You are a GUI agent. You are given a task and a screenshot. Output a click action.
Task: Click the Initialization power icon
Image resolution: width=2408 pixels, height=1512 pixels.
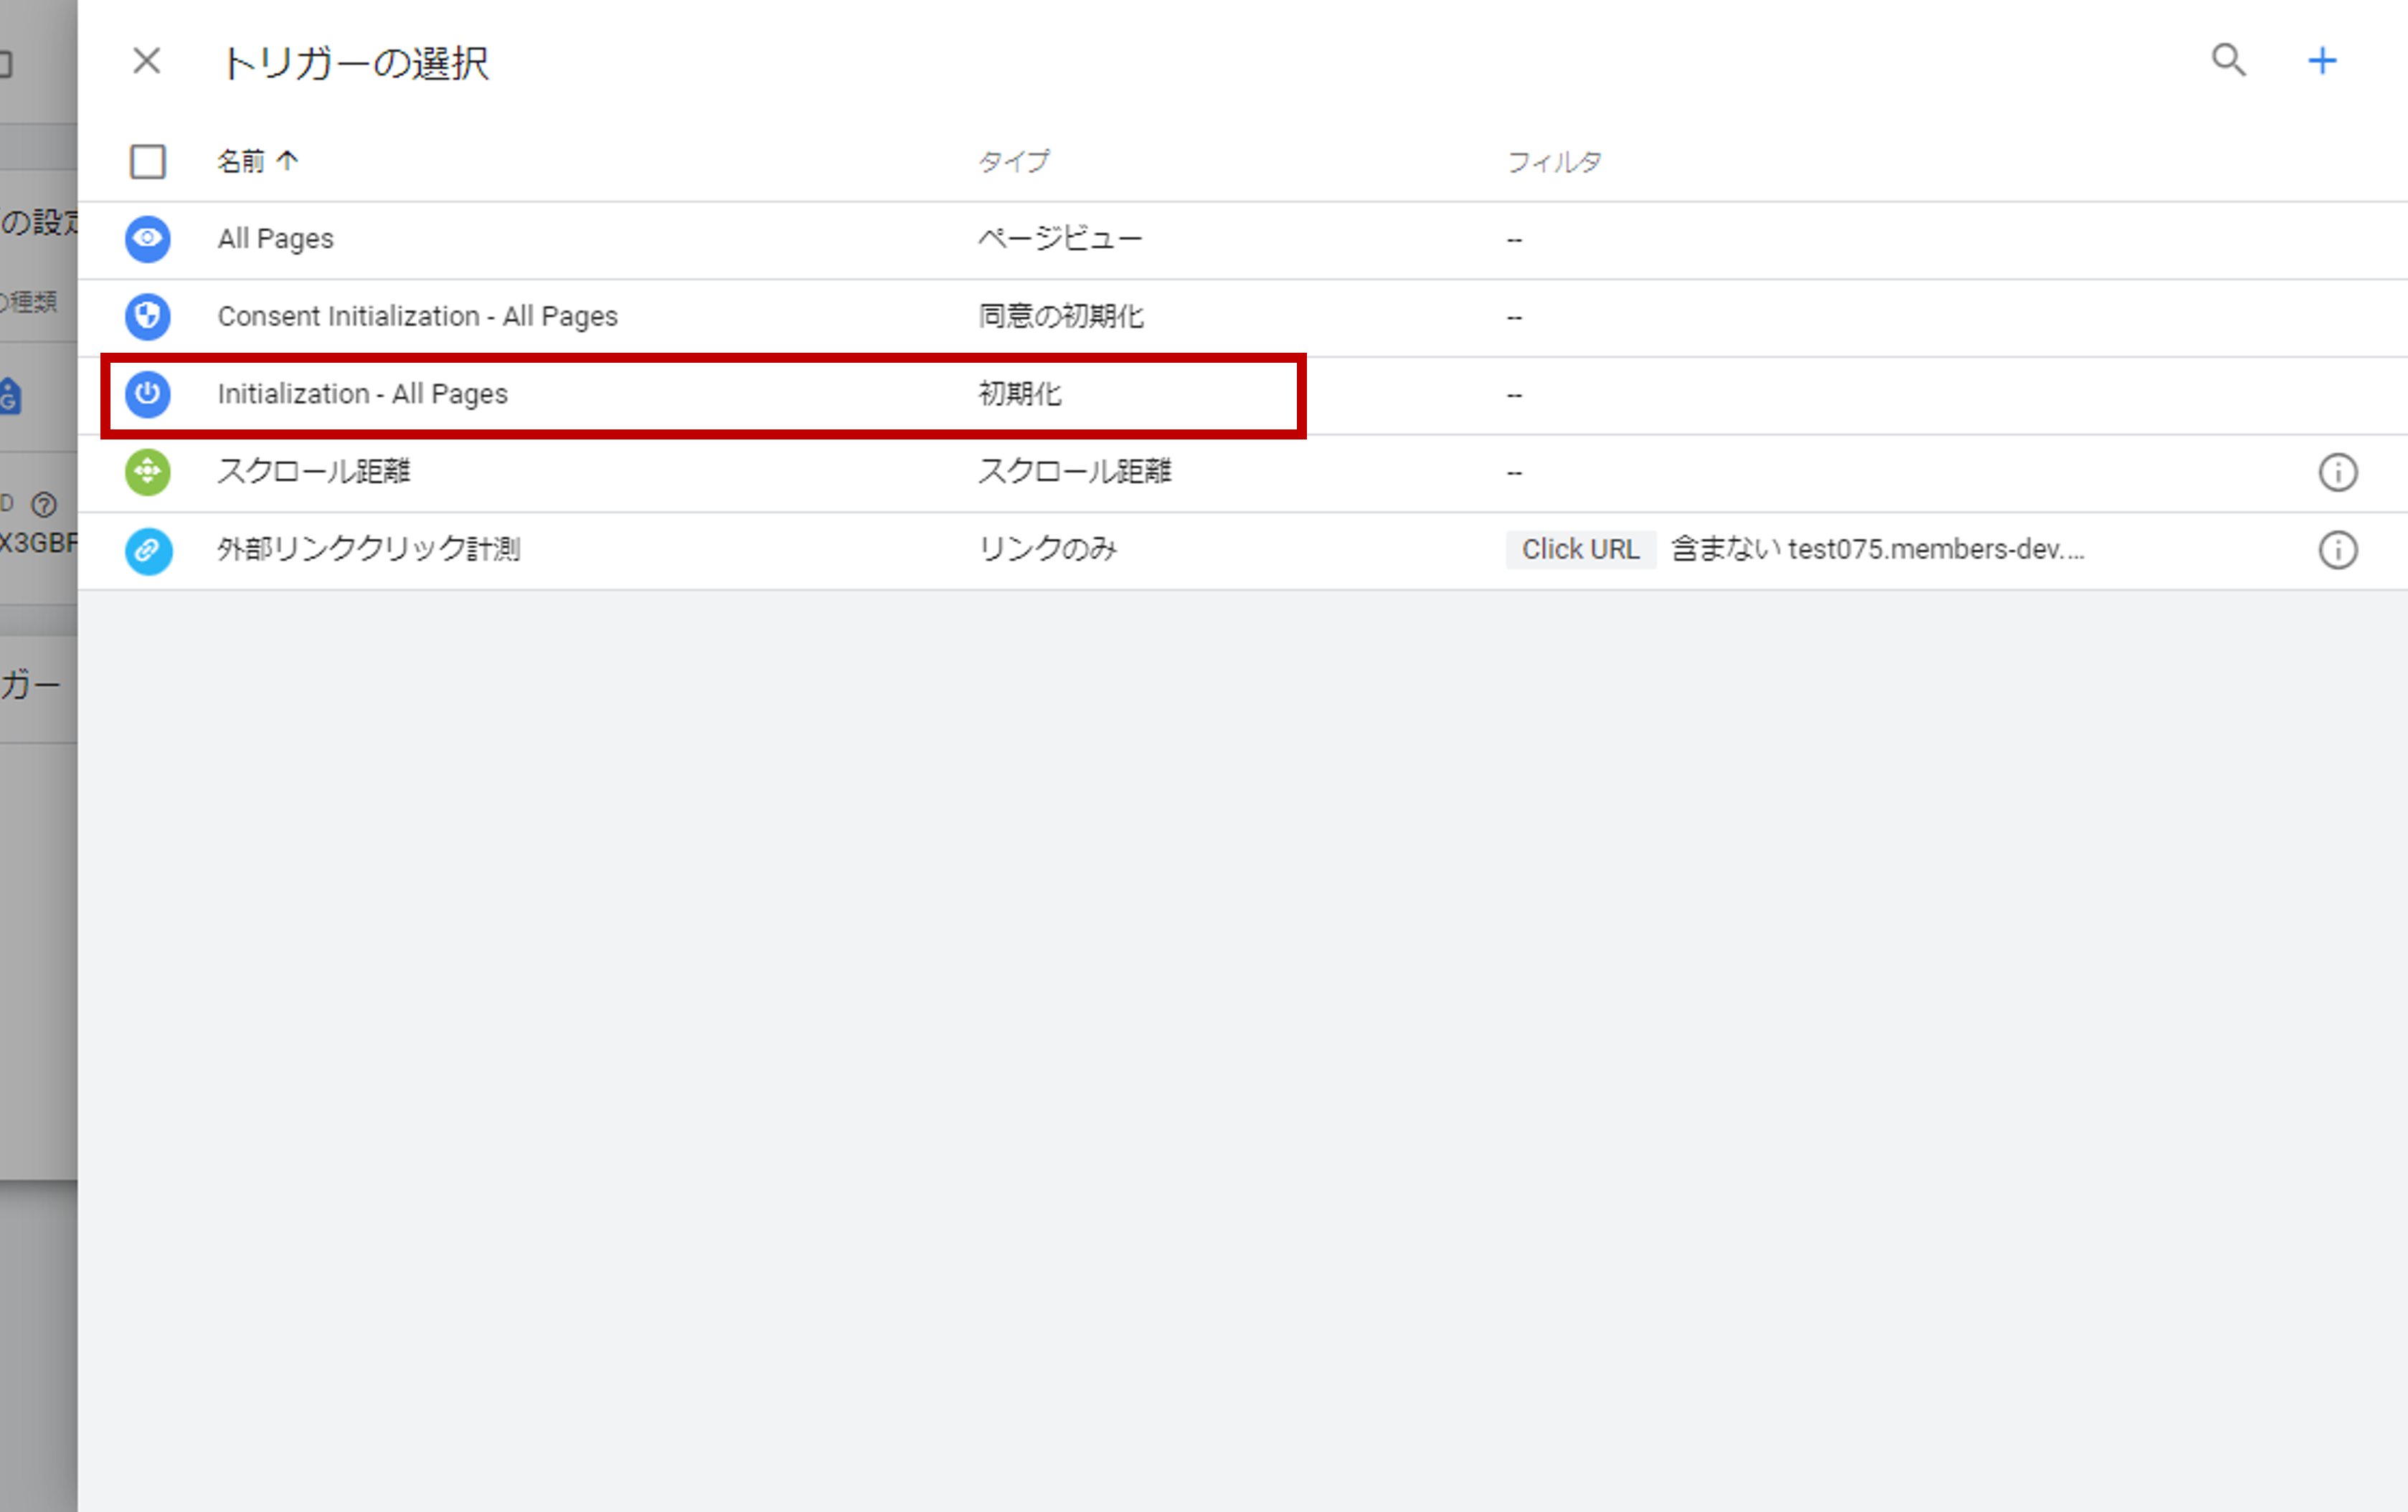tap(147, 394)
